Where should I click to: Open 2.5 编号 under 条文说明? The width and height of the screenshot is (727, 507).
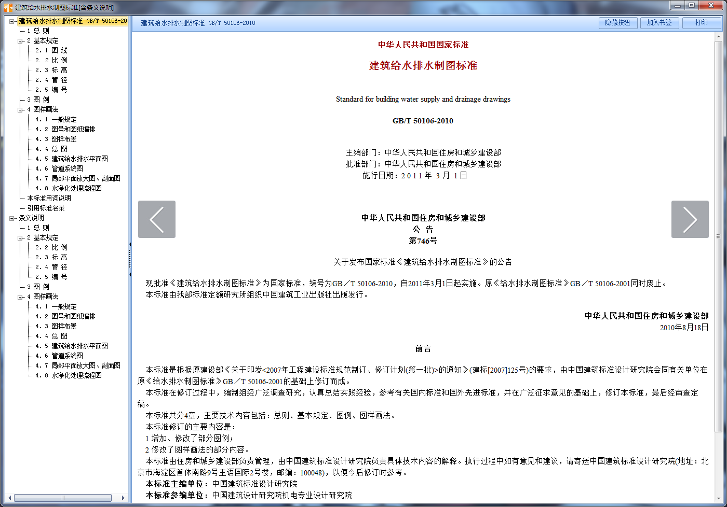tap(51, 277)
